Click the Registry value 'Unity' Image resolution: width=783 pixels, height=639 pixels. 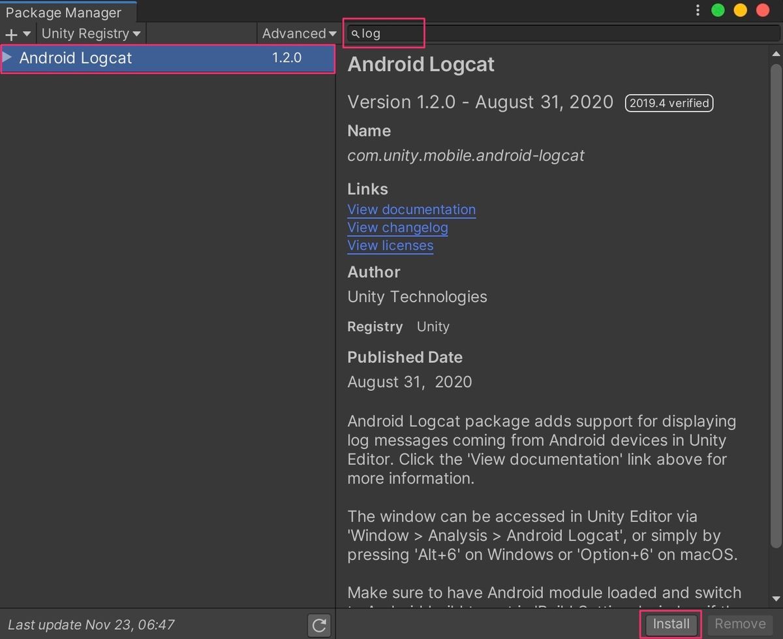pos(433,326)
